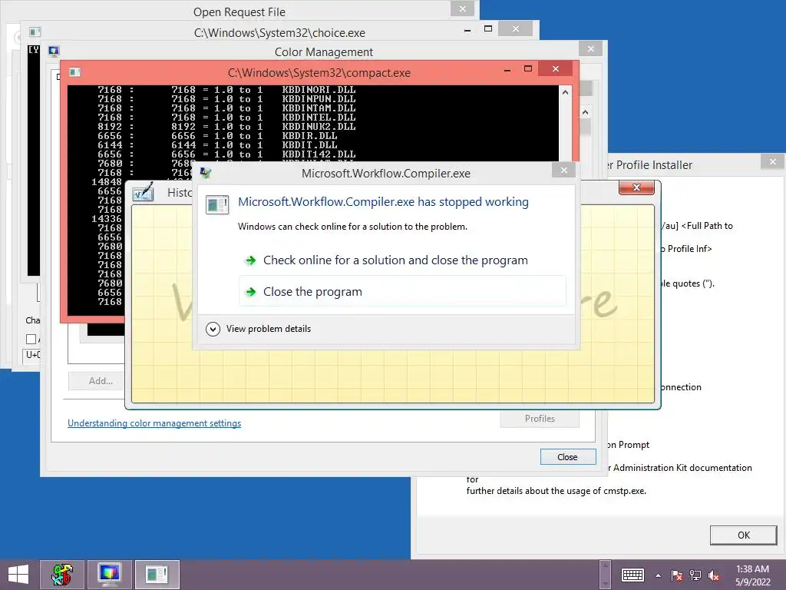
Task: Close the Profile Installer dialog
Action: tap(772, 161)
